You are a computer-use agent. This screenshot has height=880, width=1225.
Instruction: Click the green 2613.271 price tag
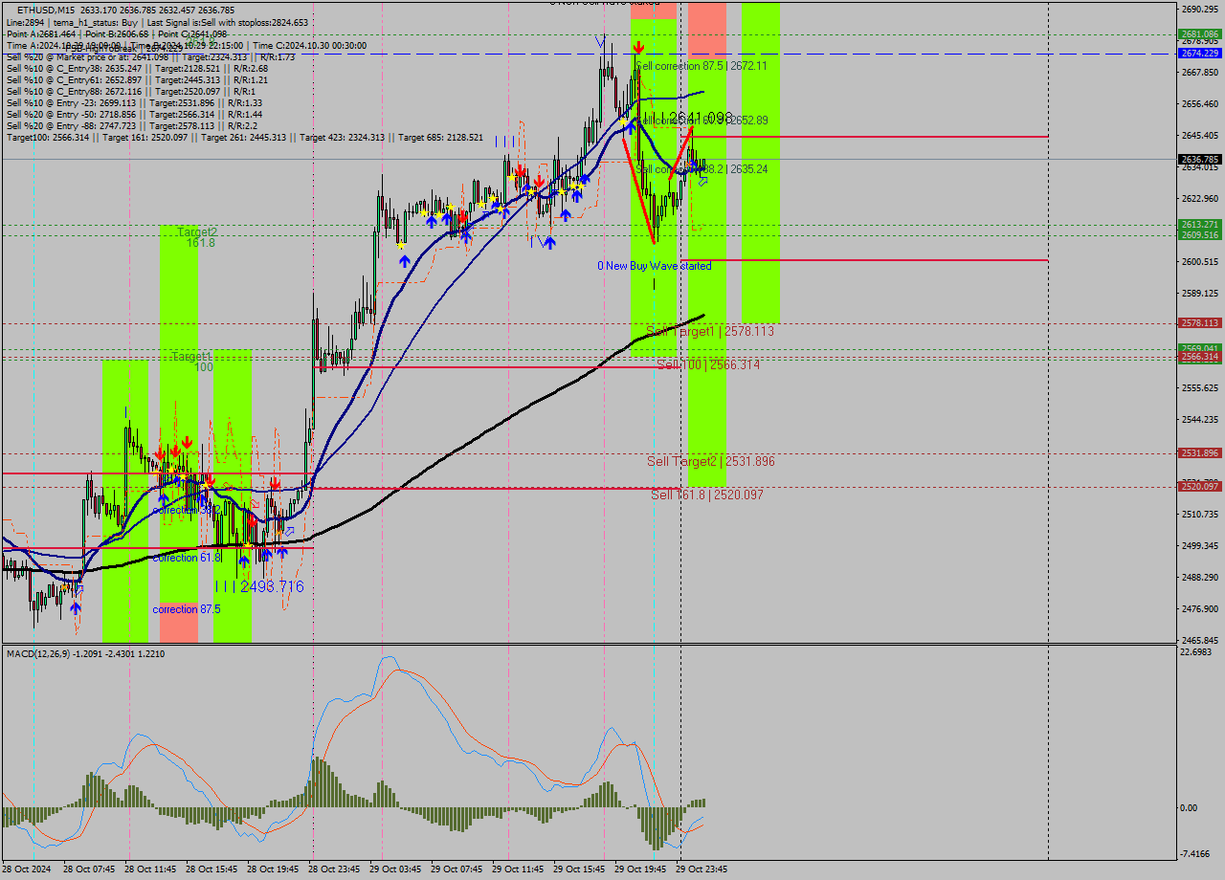tap(1199, 225)
